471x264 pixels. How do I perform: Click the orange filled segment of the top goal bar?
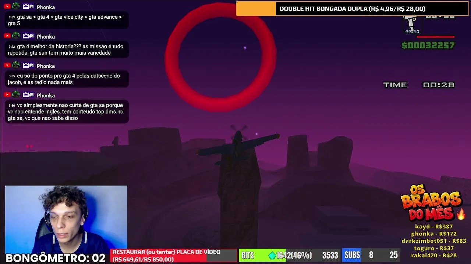256,9
